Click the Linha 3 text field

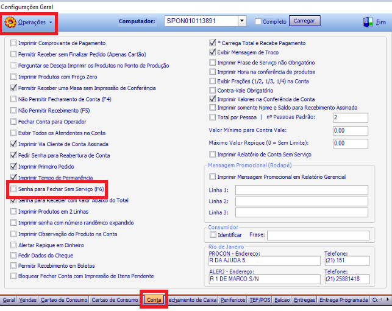[x=302, y=212]
